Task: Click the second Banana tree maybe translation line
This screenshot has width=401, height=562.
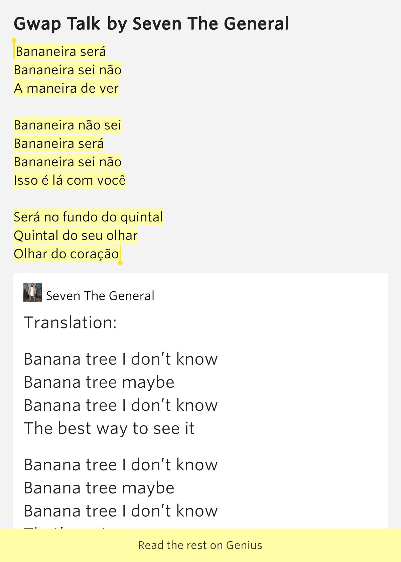Action: (99, 488)
